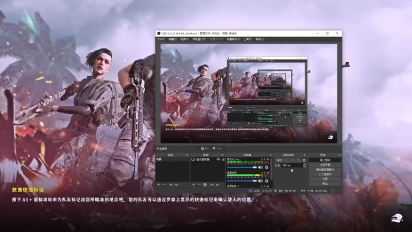
Task: Toggle the 工作室模式 studio mode button
Action: (x=325, y=174)
